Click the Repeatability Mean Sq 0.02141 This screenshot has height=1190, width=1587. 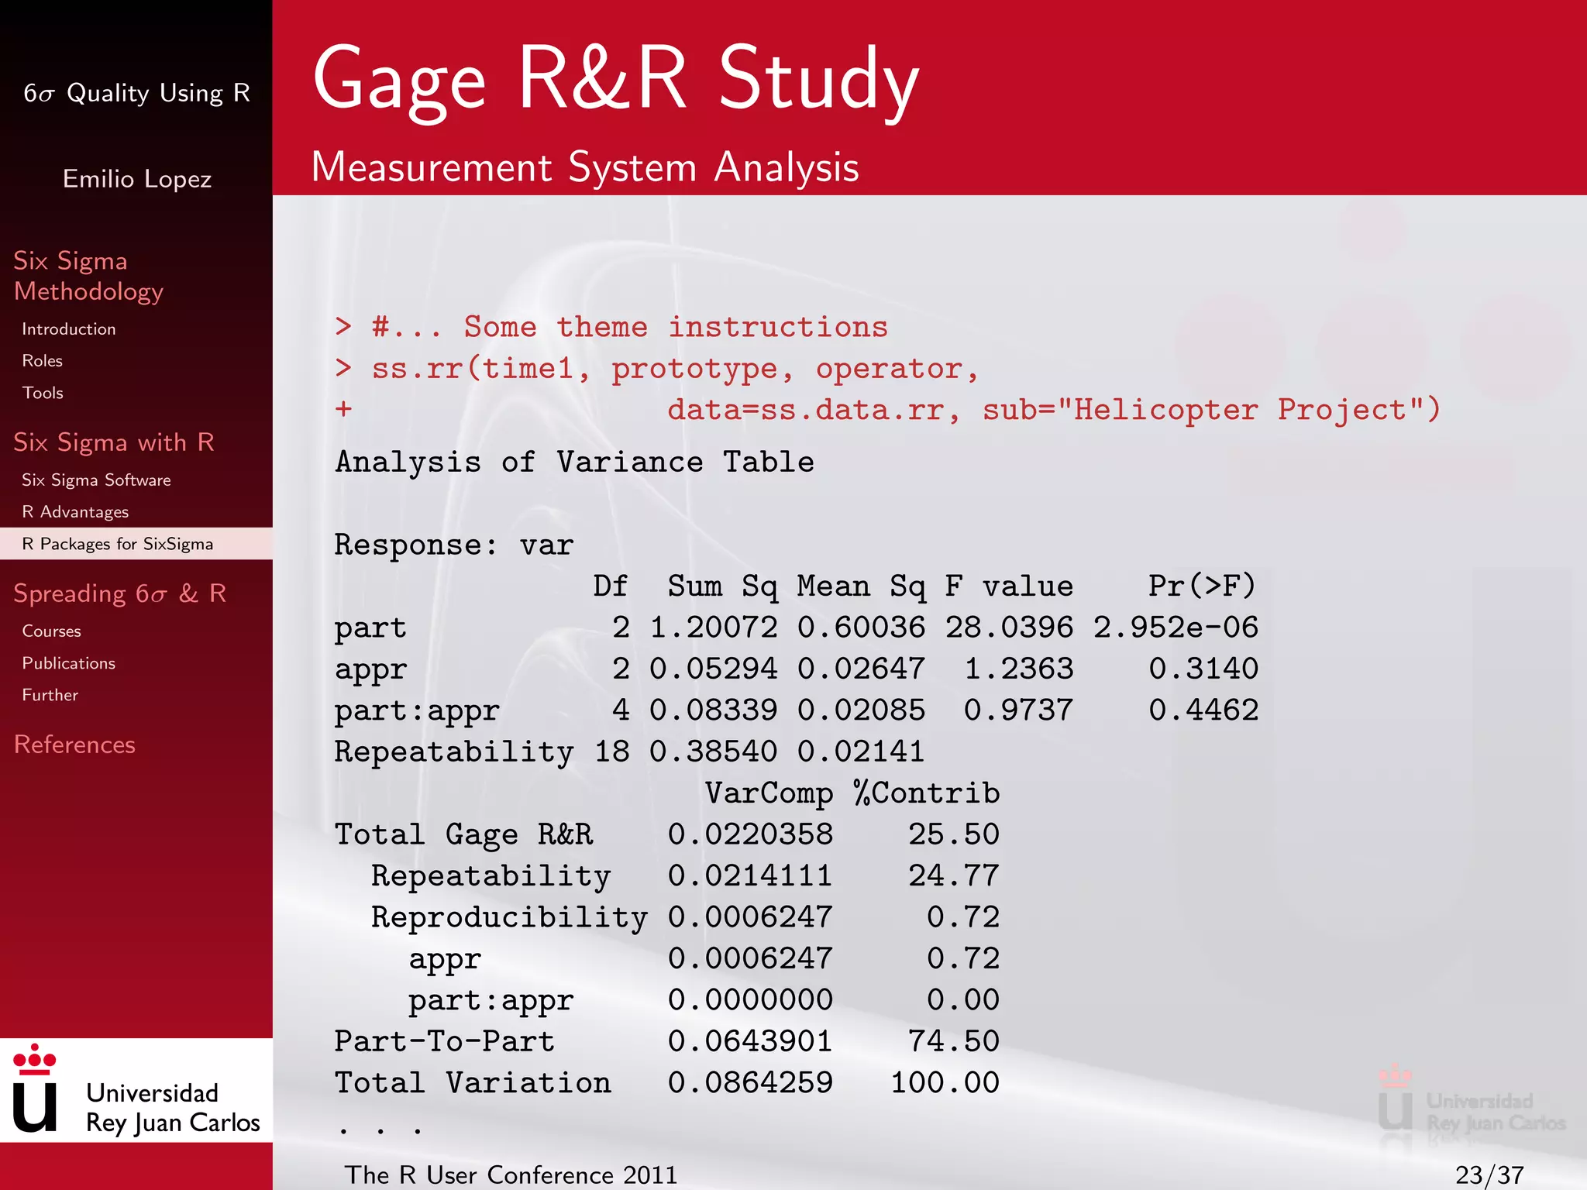[x=862, y=751]
